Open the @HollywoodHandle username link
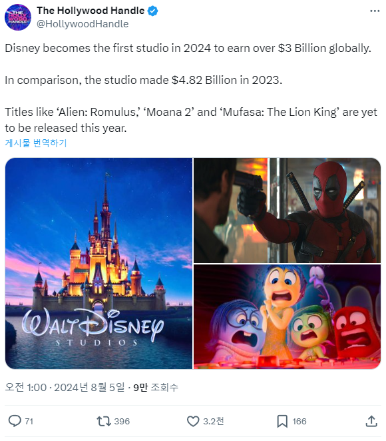The height and width of the screenshot is (441, 386). coord(83,24)
